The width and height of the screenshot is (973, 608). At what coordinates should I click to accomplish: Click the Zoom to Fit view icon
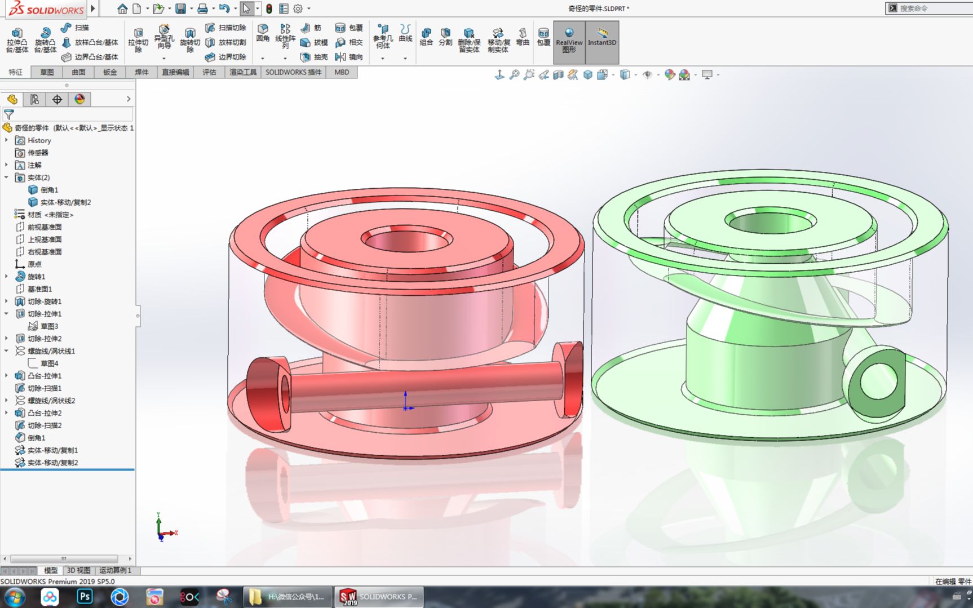(514, 74)
